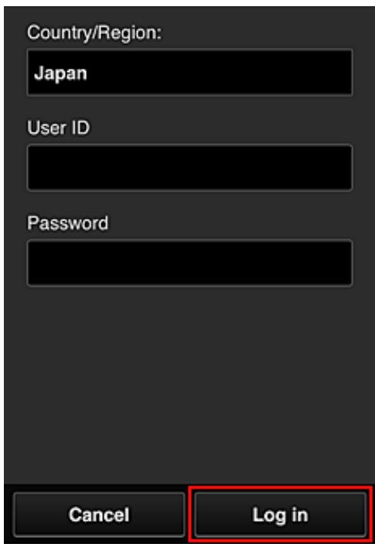Click the Log in button

[280, 515]
